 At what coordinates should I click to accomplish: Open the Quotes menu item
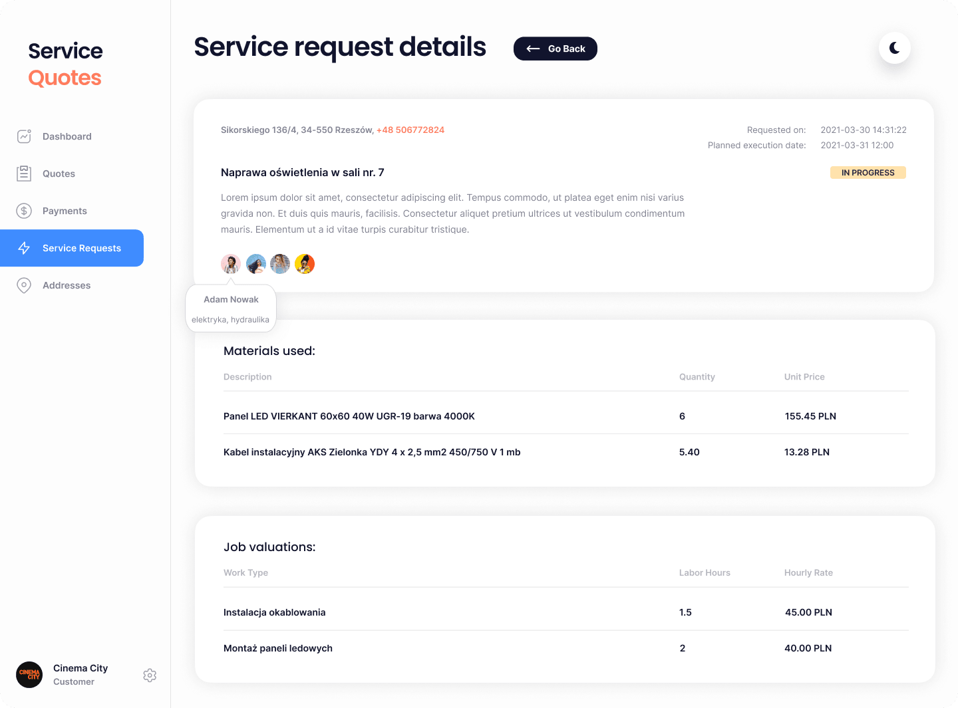[59, 174]
